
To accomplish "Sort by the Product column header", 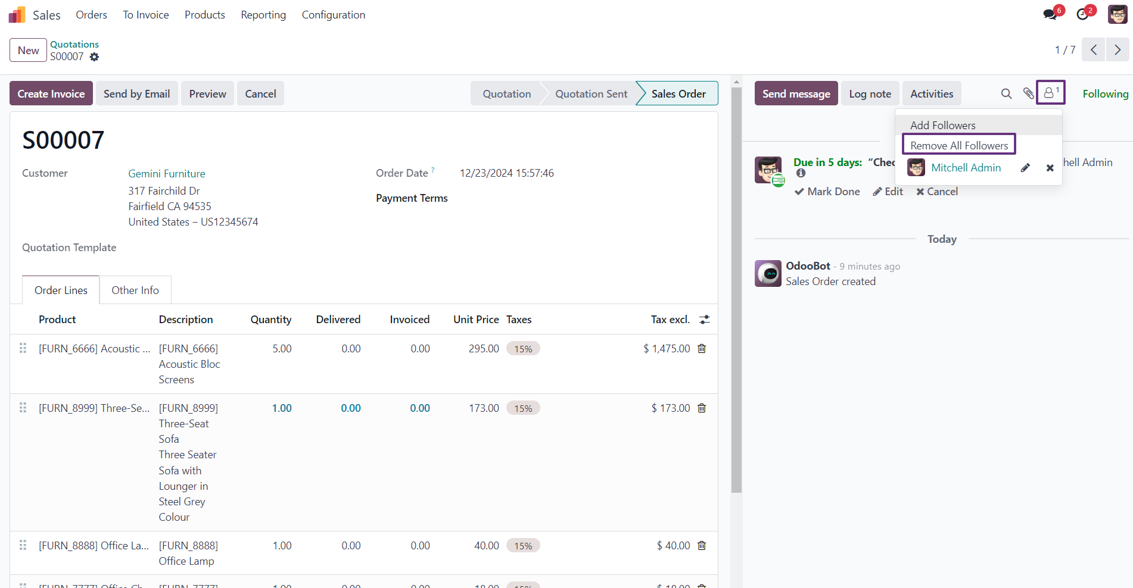I will tap(57, 320).
